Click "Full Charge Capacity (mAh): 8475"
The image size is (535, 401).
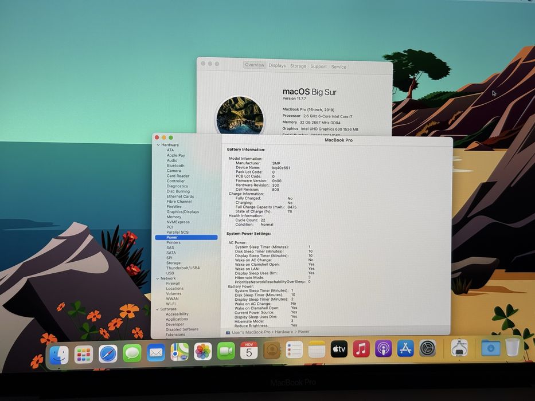coord(266,207)
